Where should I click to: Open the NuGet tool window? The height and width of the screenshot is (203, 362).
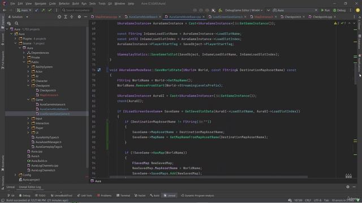tap(140, 196)
